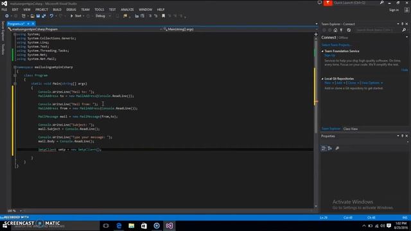The width and height of the screenshot is (411, 231).
Task: Click the Properties Categorized view icon
Action: [x=324, y=148]
